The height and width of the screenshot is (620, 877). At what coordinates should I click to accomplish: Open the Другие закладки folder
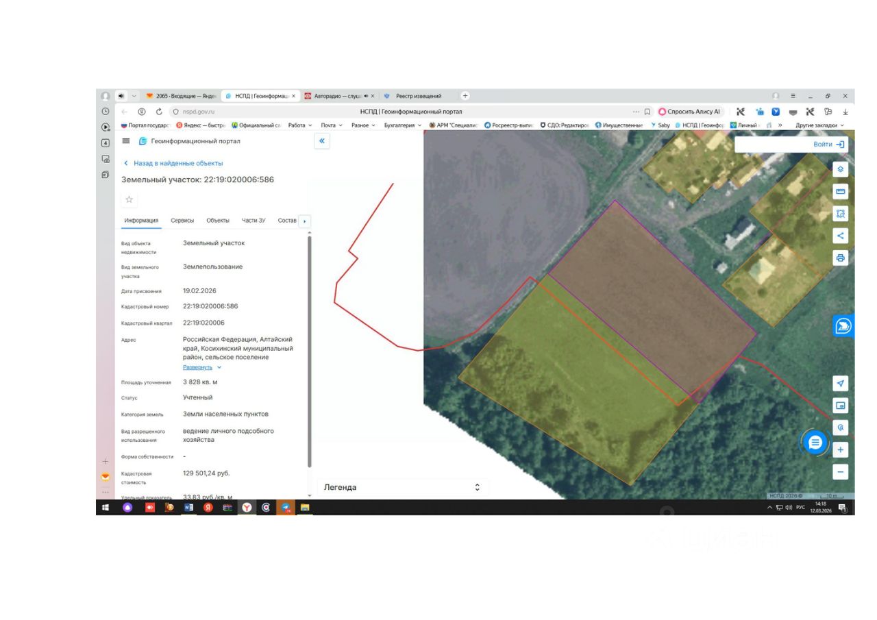819,125
